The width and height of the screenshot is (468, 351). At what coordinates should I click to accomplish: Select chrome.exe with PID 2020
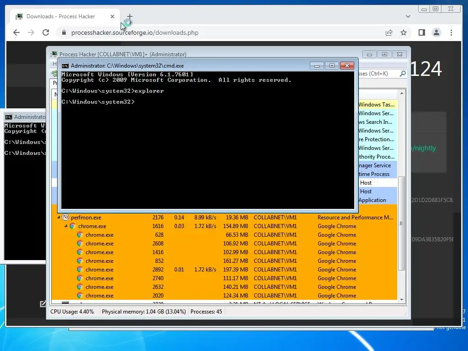pos(224,295)
